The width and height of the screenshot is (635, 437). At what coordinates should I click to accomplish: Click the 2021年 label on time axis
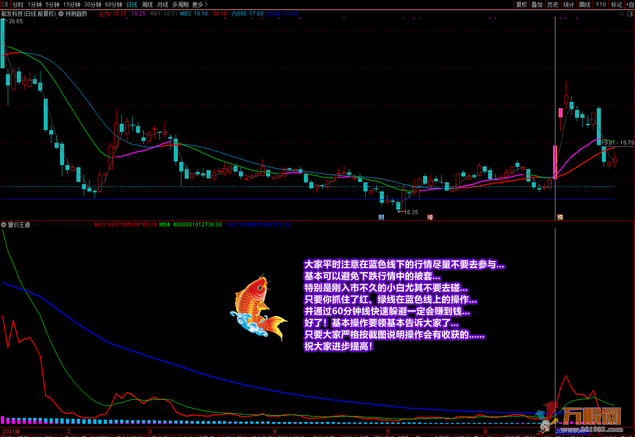tap(11, 432)
